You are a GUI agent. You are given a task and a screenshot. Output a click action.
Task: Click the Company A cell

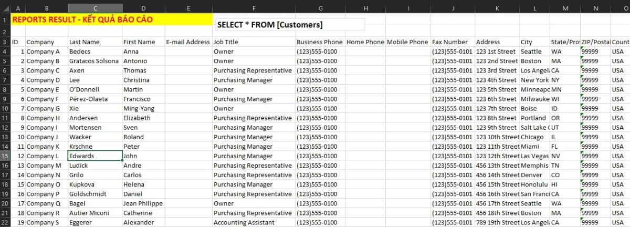coord(47,51)
